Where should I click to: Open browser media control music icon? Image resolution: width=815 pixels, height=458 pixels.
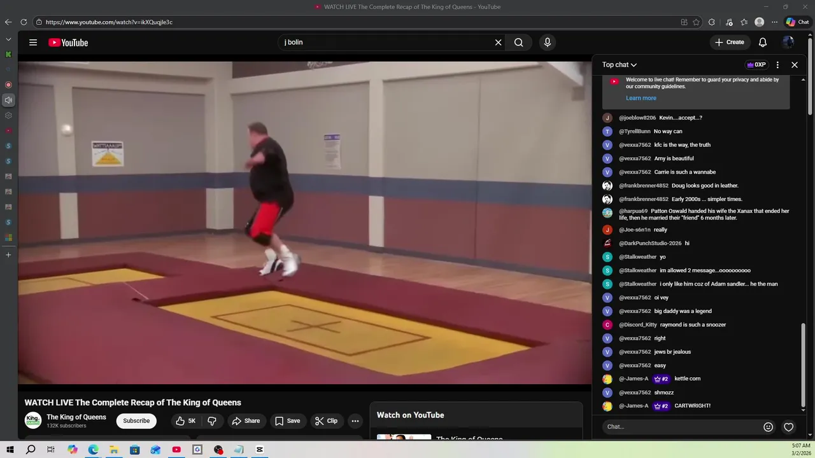coord(729,22)
